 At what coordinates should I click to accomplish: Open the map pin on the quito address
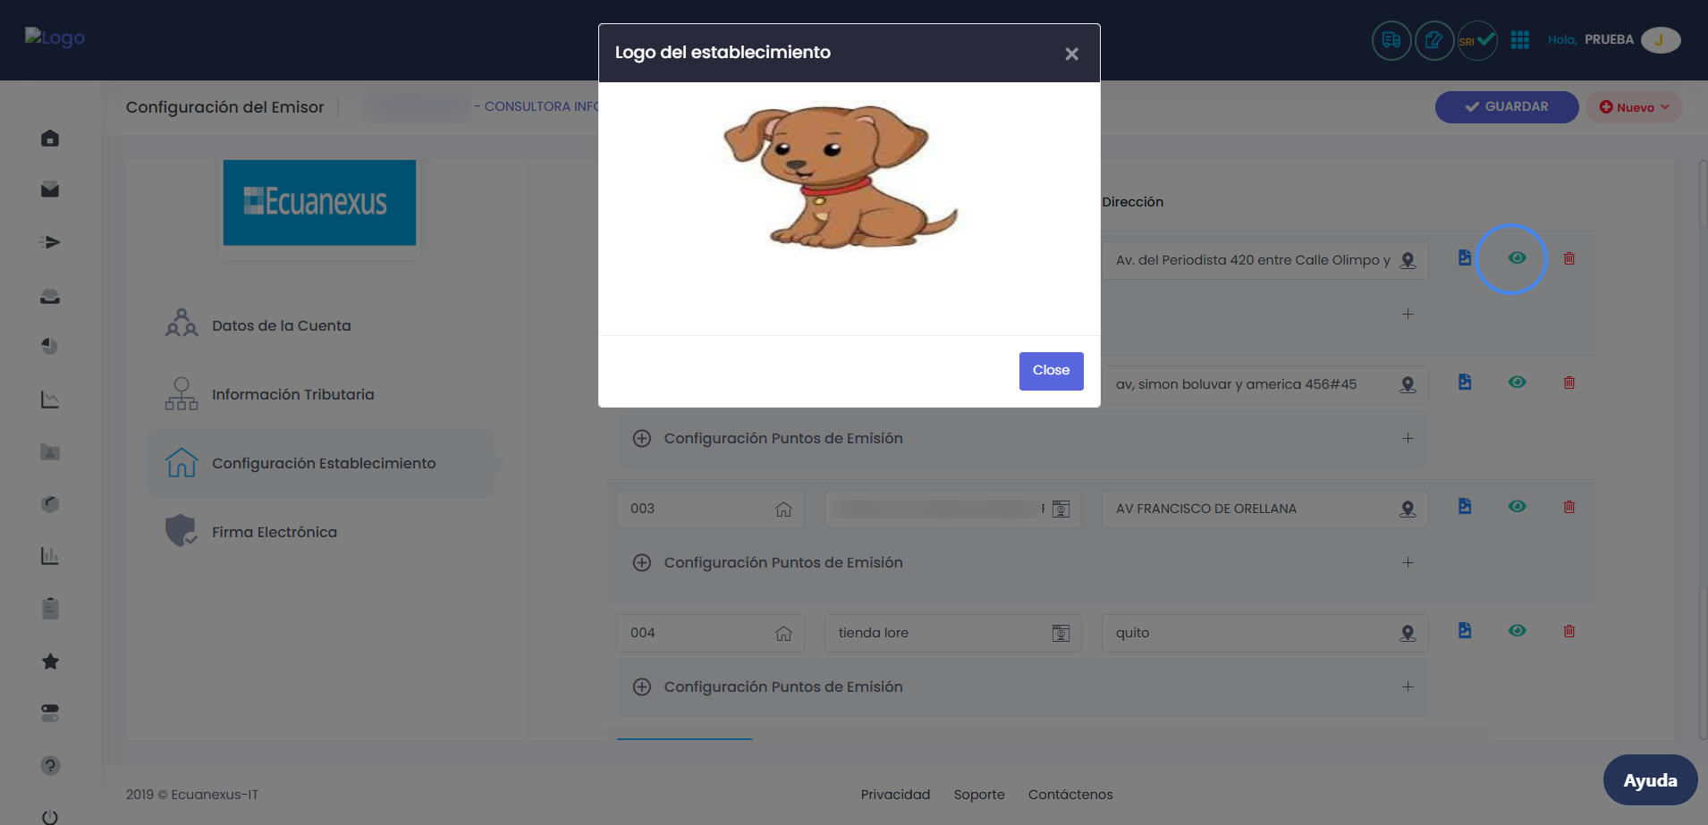point(1407,633)
